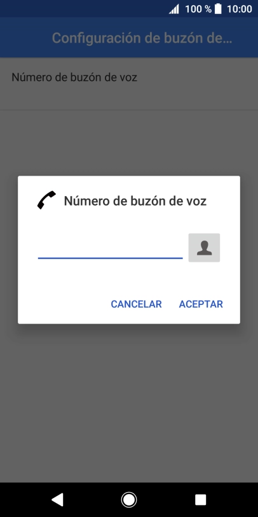
Task: Tap the dialog title Número de buzón de voz
Action: coord(135,201)
